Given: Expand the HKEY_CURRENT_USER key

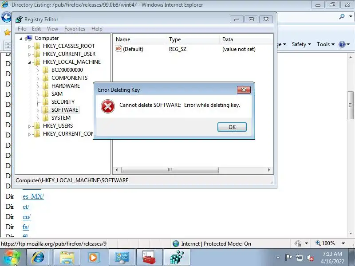Looking at the screenshot, I should tap(29, 55).
